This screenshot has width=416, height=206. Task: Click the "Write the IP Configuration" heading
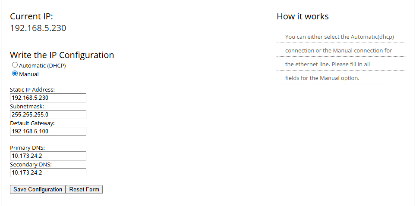(62, 55)
